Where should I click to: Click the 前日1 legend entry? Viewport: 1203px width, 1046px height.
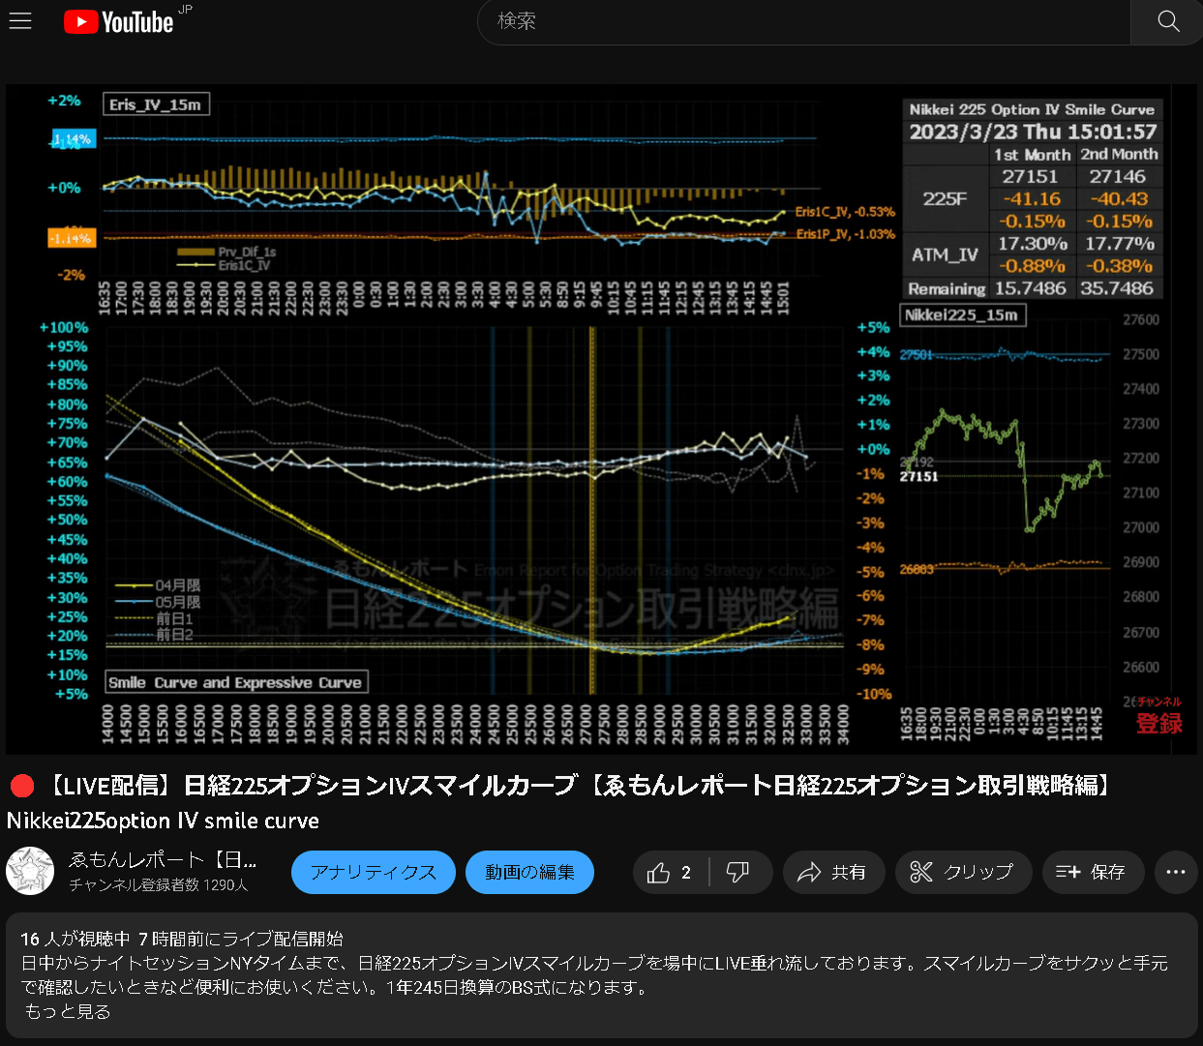click(x=155, y=618)
